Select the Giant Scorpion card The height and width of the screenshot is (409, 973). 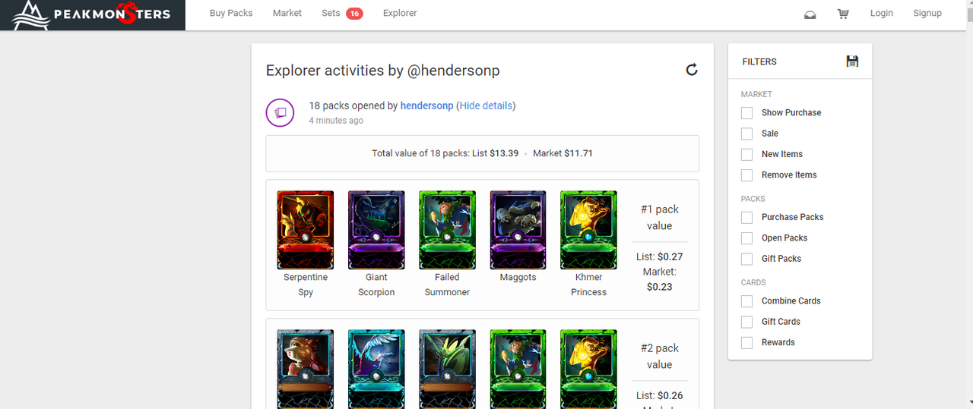[376, 229]
